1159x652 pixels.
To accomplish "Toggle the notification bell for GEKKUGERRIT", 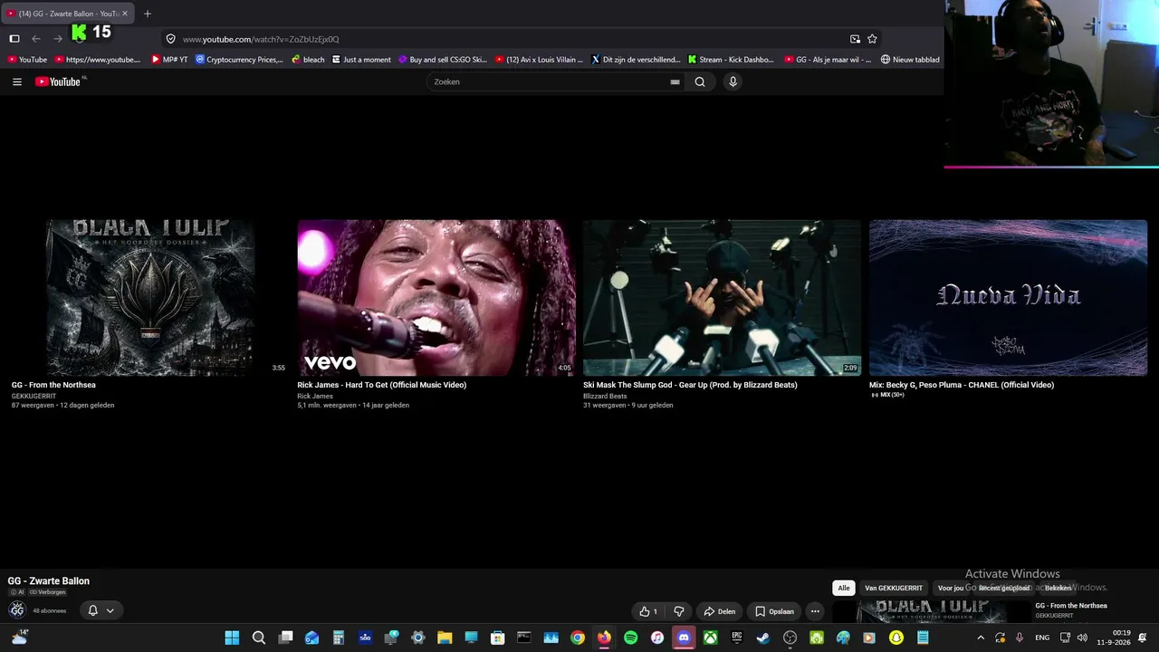I will tap(92, 610).
